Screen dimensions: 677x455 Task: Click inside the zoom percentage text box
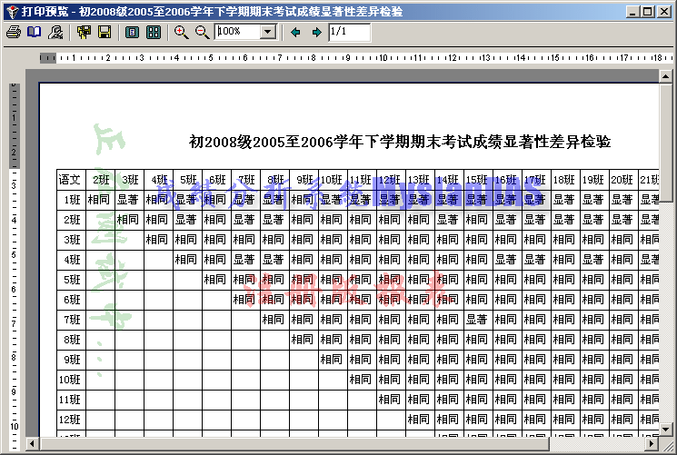[237, 32]
